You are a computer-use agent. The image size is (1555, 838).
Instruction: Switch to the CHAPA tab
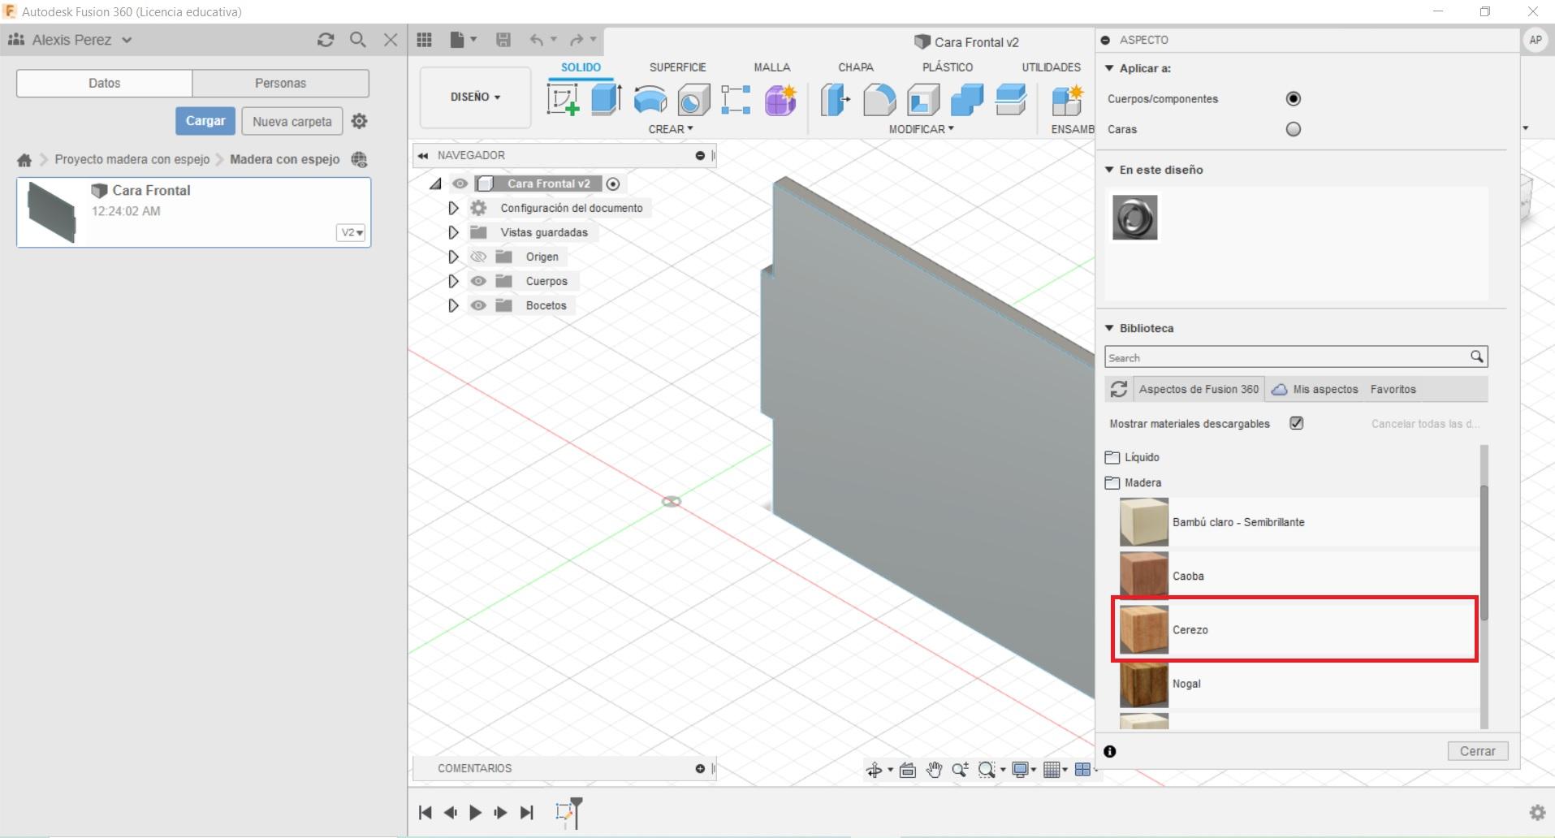click(856, 67)
